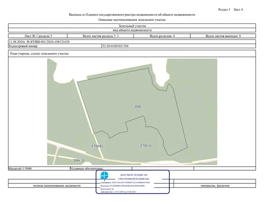
Task: Click 'Всего разделов: 4' cell
Action: pyautogui.click(x=162, y=36)
